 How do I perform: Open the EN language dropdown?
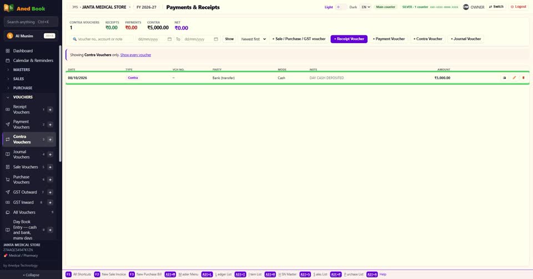[366, 7]
